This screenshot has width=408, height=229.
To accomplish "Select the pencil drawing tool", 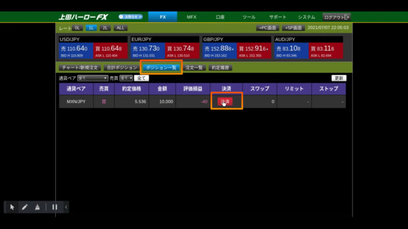I will (x=24, y=207).
